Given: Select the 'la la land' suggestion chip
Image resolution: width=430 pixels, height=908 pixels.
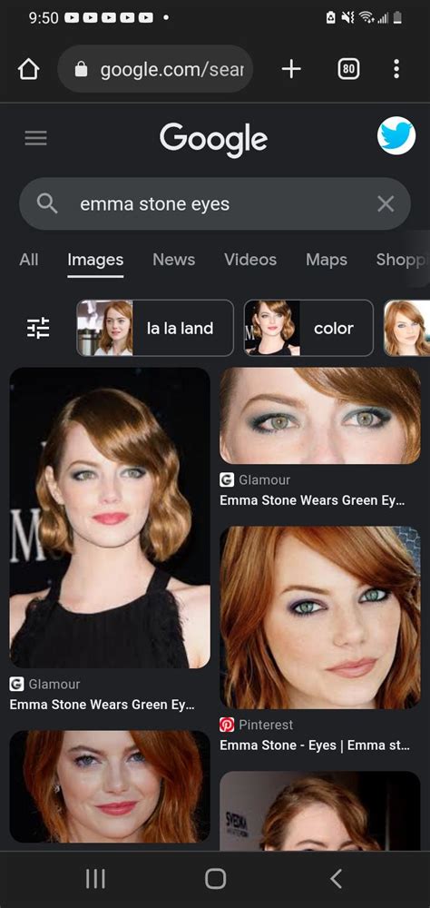Looking at the screenshot, I should tap(155, 328).
